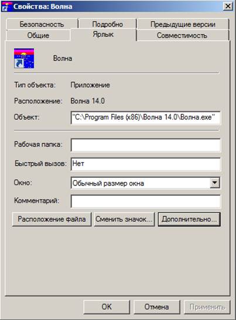Click into the Объект path field

click(146, 118)
